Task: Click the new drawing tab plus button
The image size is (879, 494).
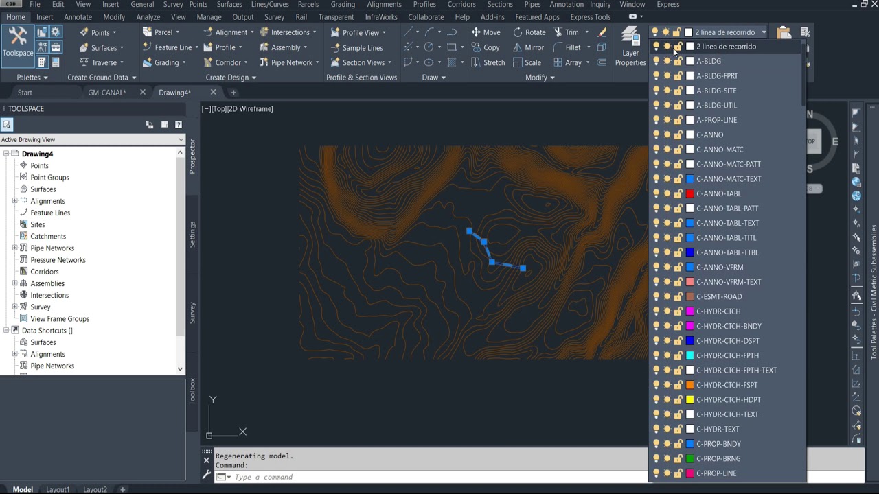Action: click(233, 93)
